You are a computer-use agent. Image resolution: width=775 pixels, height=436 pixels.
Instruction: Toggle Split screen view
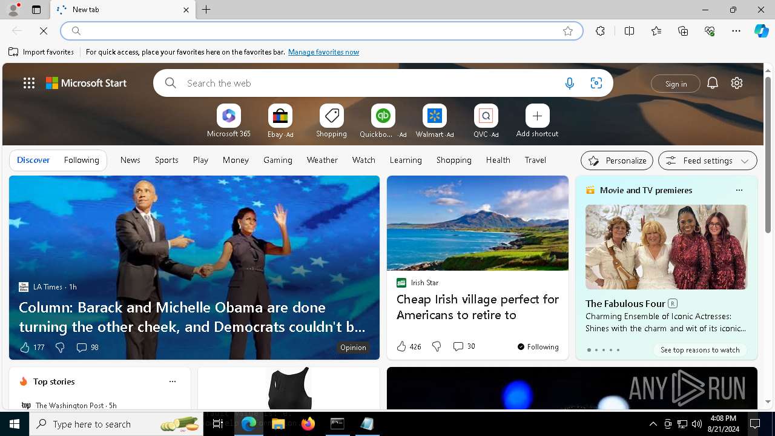pyautogui.click(x=629, y=31)
